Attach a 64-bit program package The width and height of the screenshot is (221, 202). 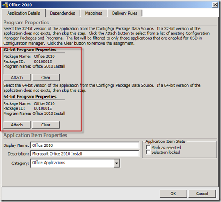[x=17, y=125]
